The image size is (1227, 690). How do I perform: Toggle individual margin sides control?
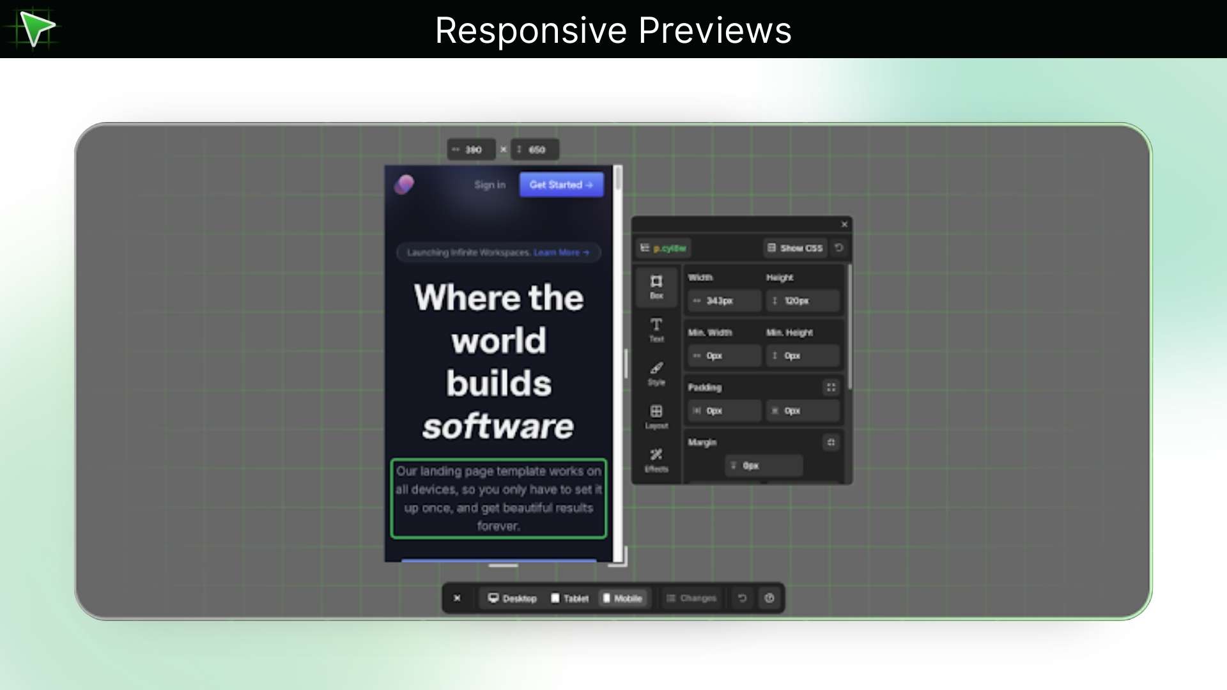(x=831, y=442)
